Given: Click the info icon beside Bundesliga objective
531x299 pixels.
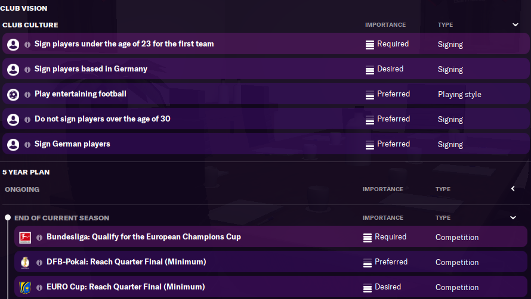Looking at the screenshot, I should click(39, 237).
